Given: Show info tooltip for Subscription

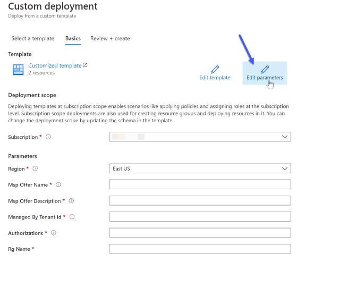Looking at the screenshot, I should point(48,137).
